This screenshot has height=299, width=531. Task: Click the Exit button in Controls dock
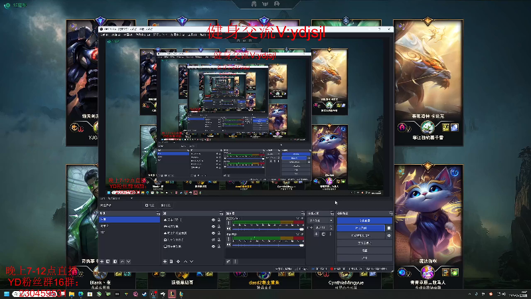[x=364, y=258]
